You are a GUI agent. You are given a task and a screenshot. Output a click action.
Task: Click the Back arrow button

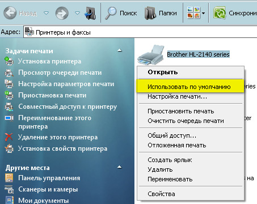point(10,13)
